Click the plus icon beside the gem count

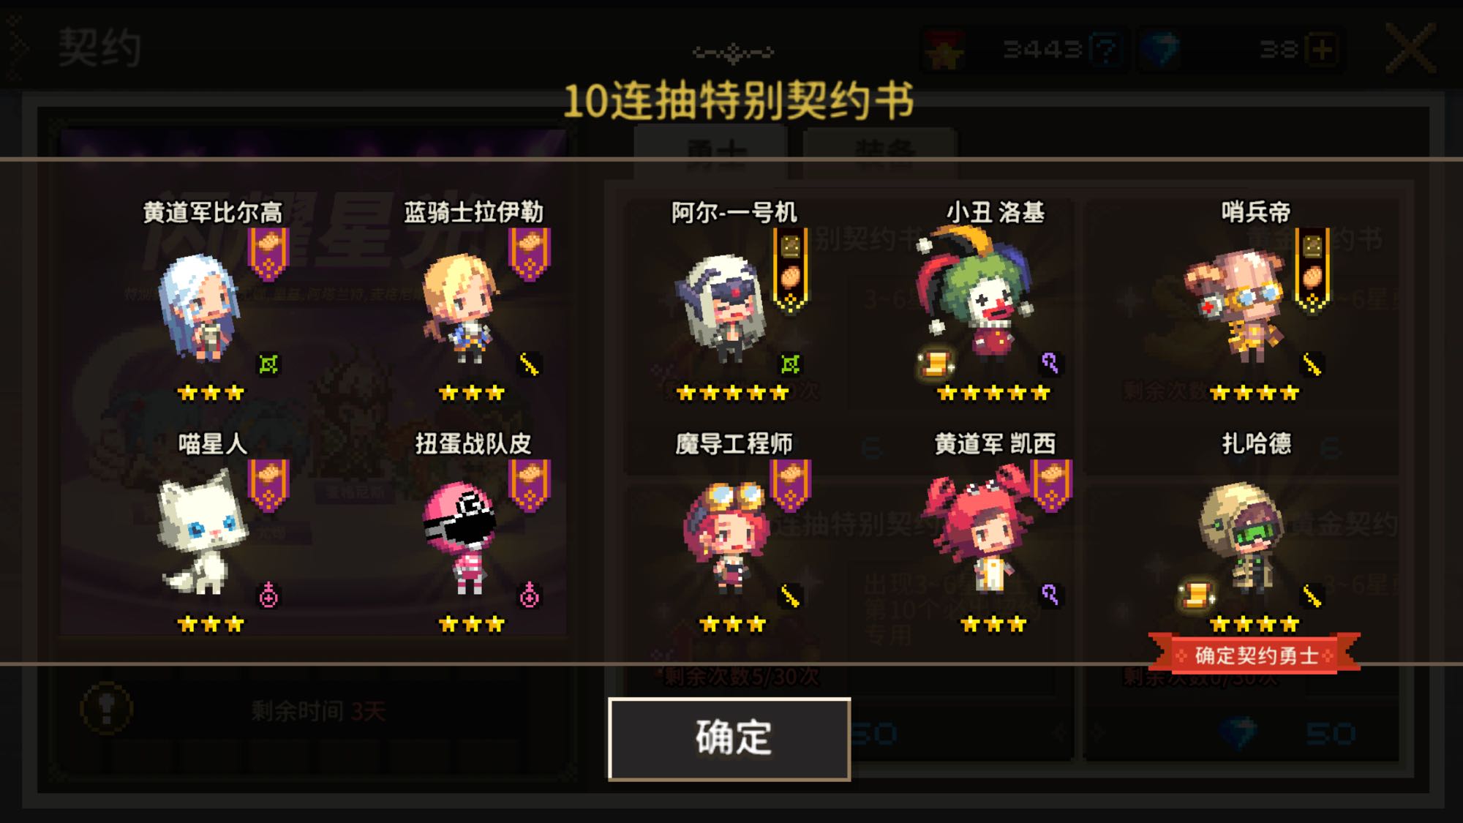(x=1323, y=50)
